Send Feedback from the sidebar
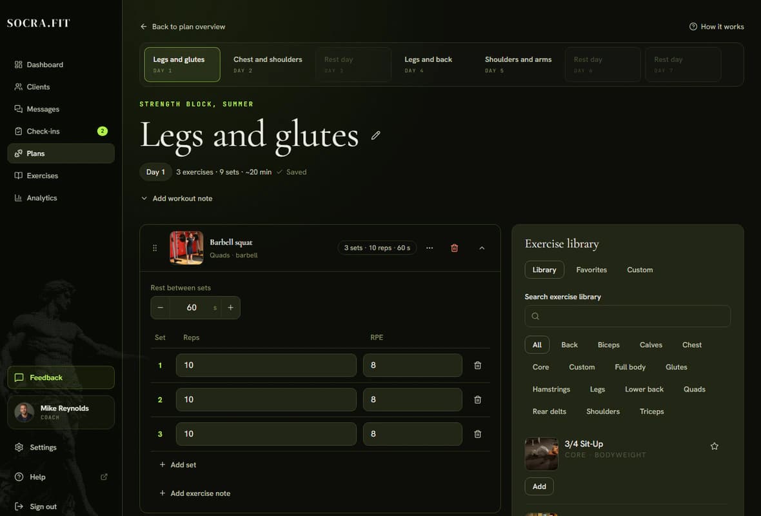 pyautogui.click(x=61, y=378)
